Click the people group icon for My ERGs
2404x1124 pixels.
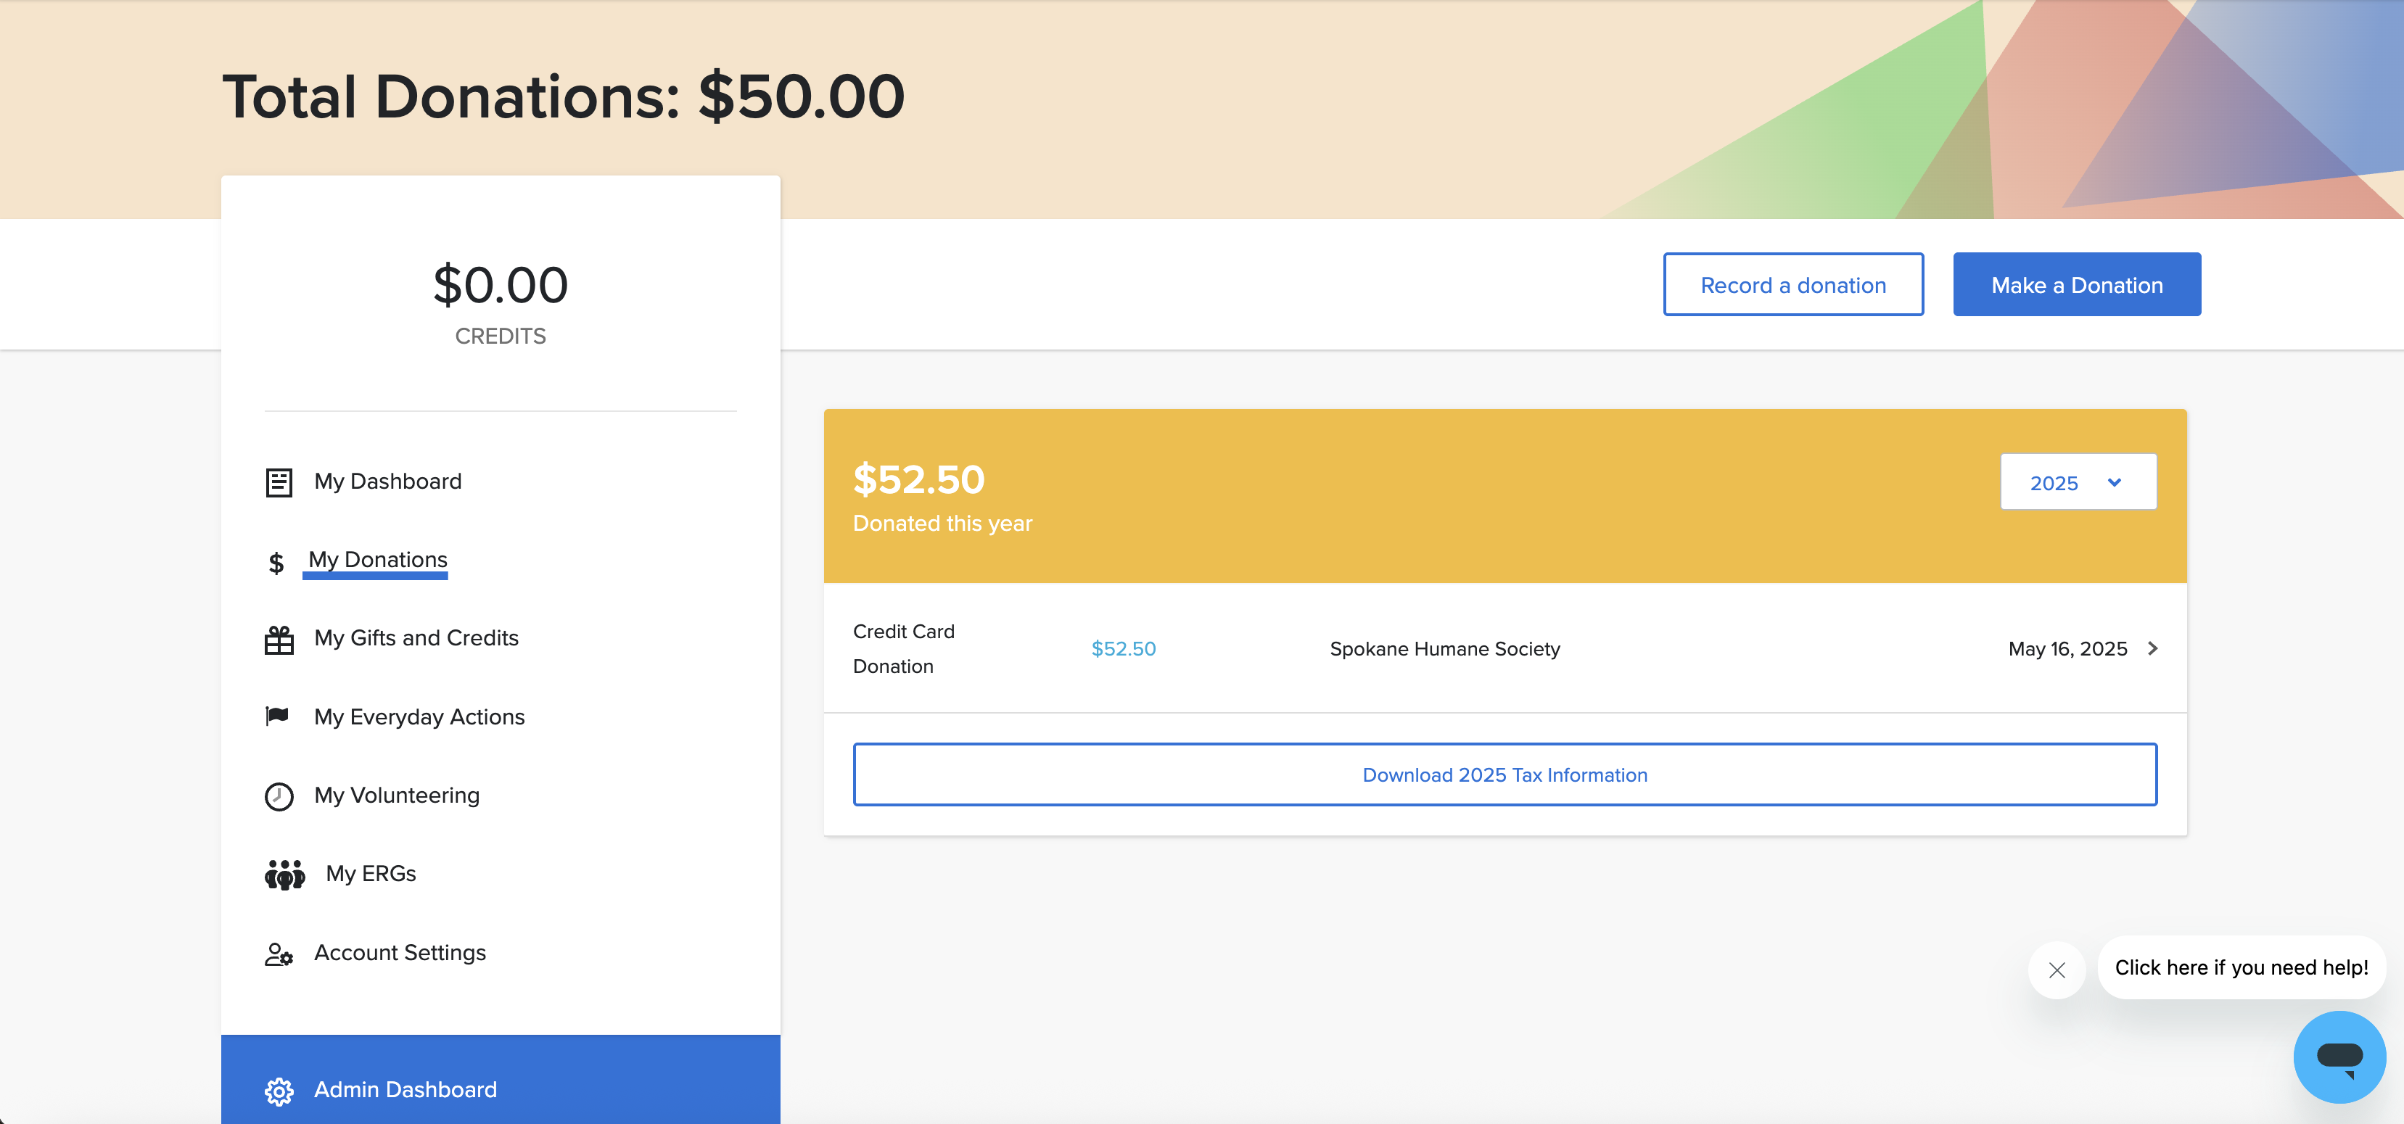[284, 874]
